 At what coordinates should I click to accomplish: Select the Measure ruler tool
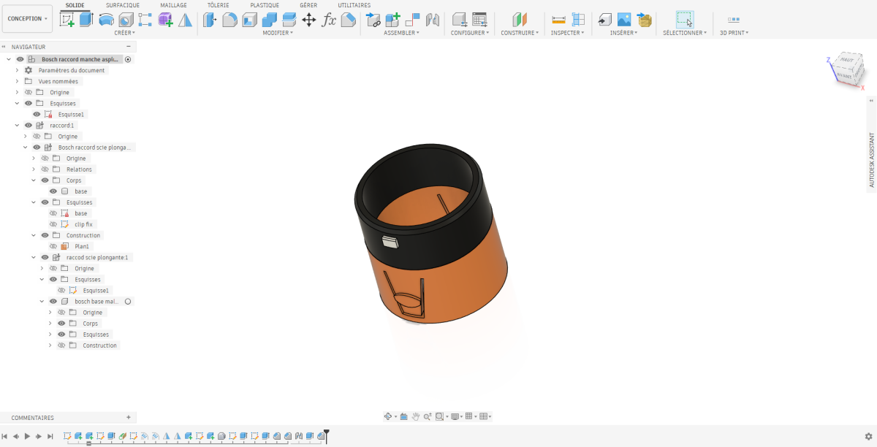[558, 20]
